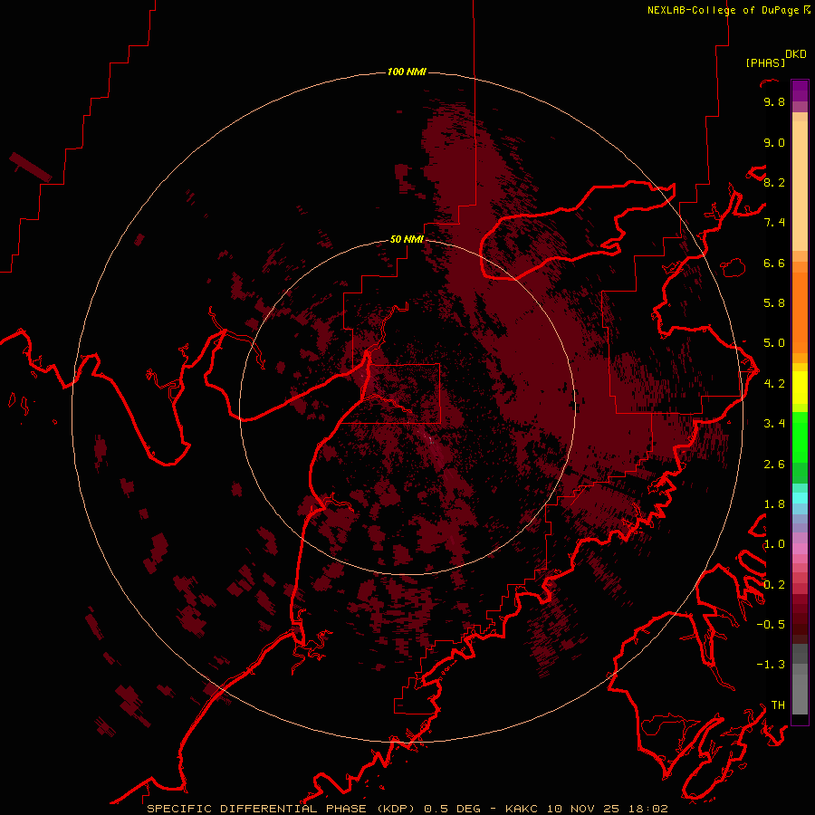Click the 2.6 scale value
Screen dimensions: 815x815
coord(774,465)
